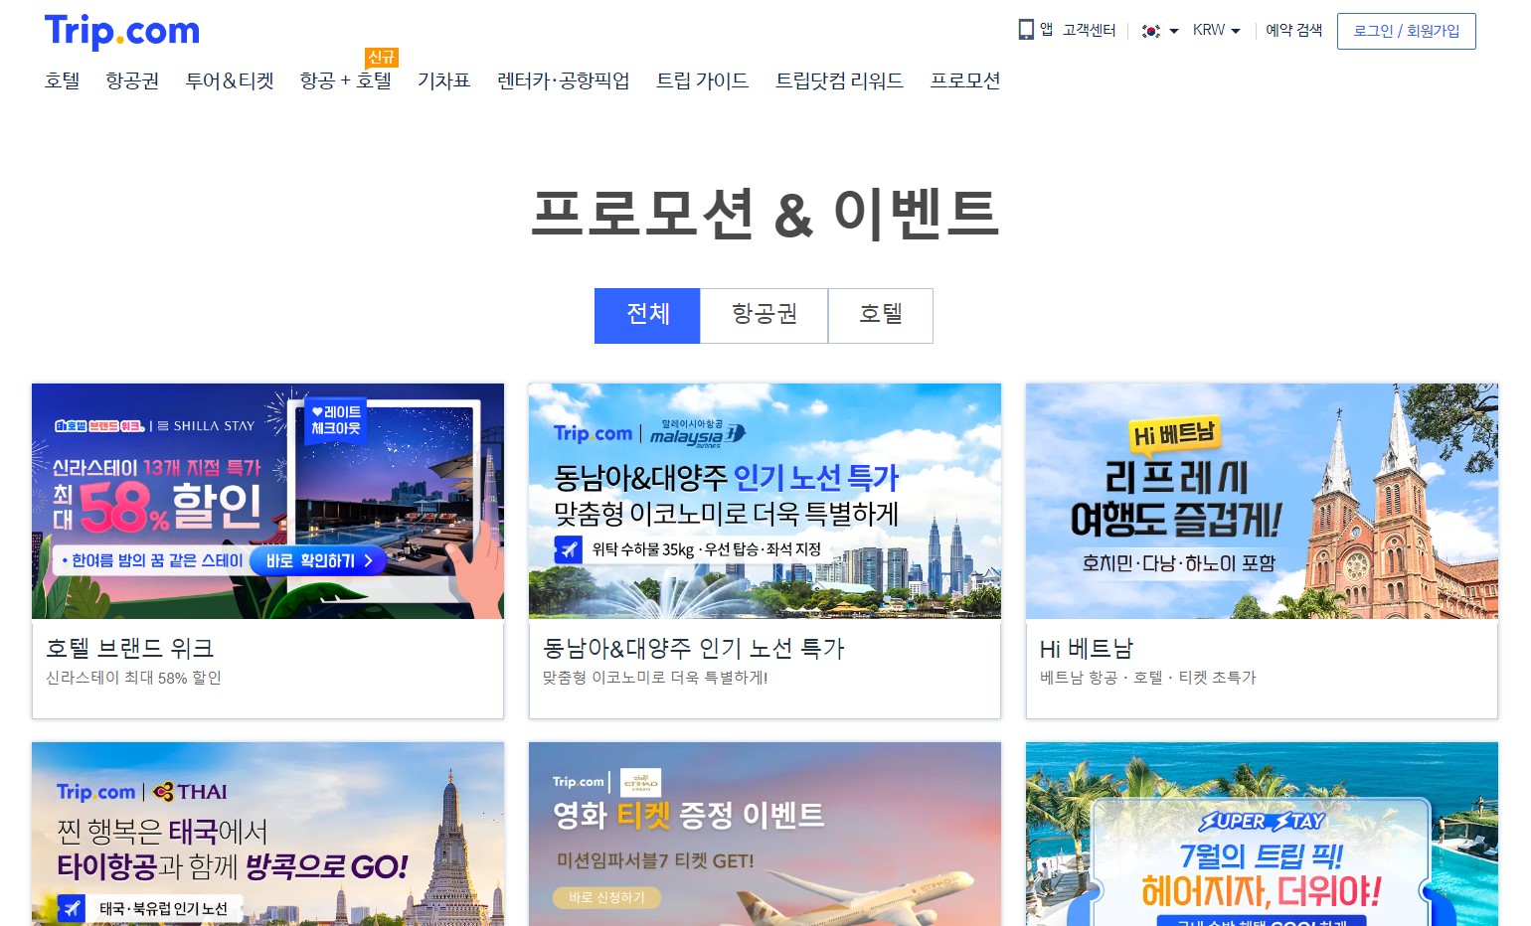This screenshot has width=1531, height=926.
Task: Click the 기차표 train ticket menu
Action: [x=443, y=81]
